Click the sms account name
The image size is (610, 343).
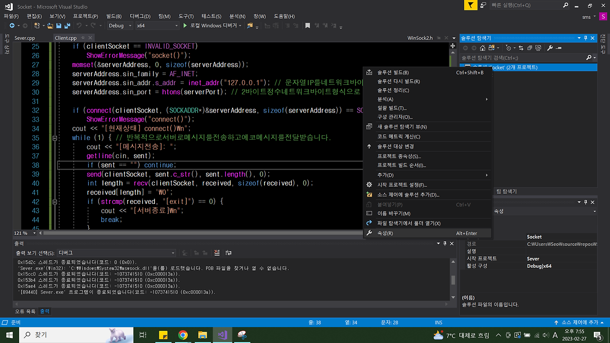pyautogui.click(x=586, y=17)
